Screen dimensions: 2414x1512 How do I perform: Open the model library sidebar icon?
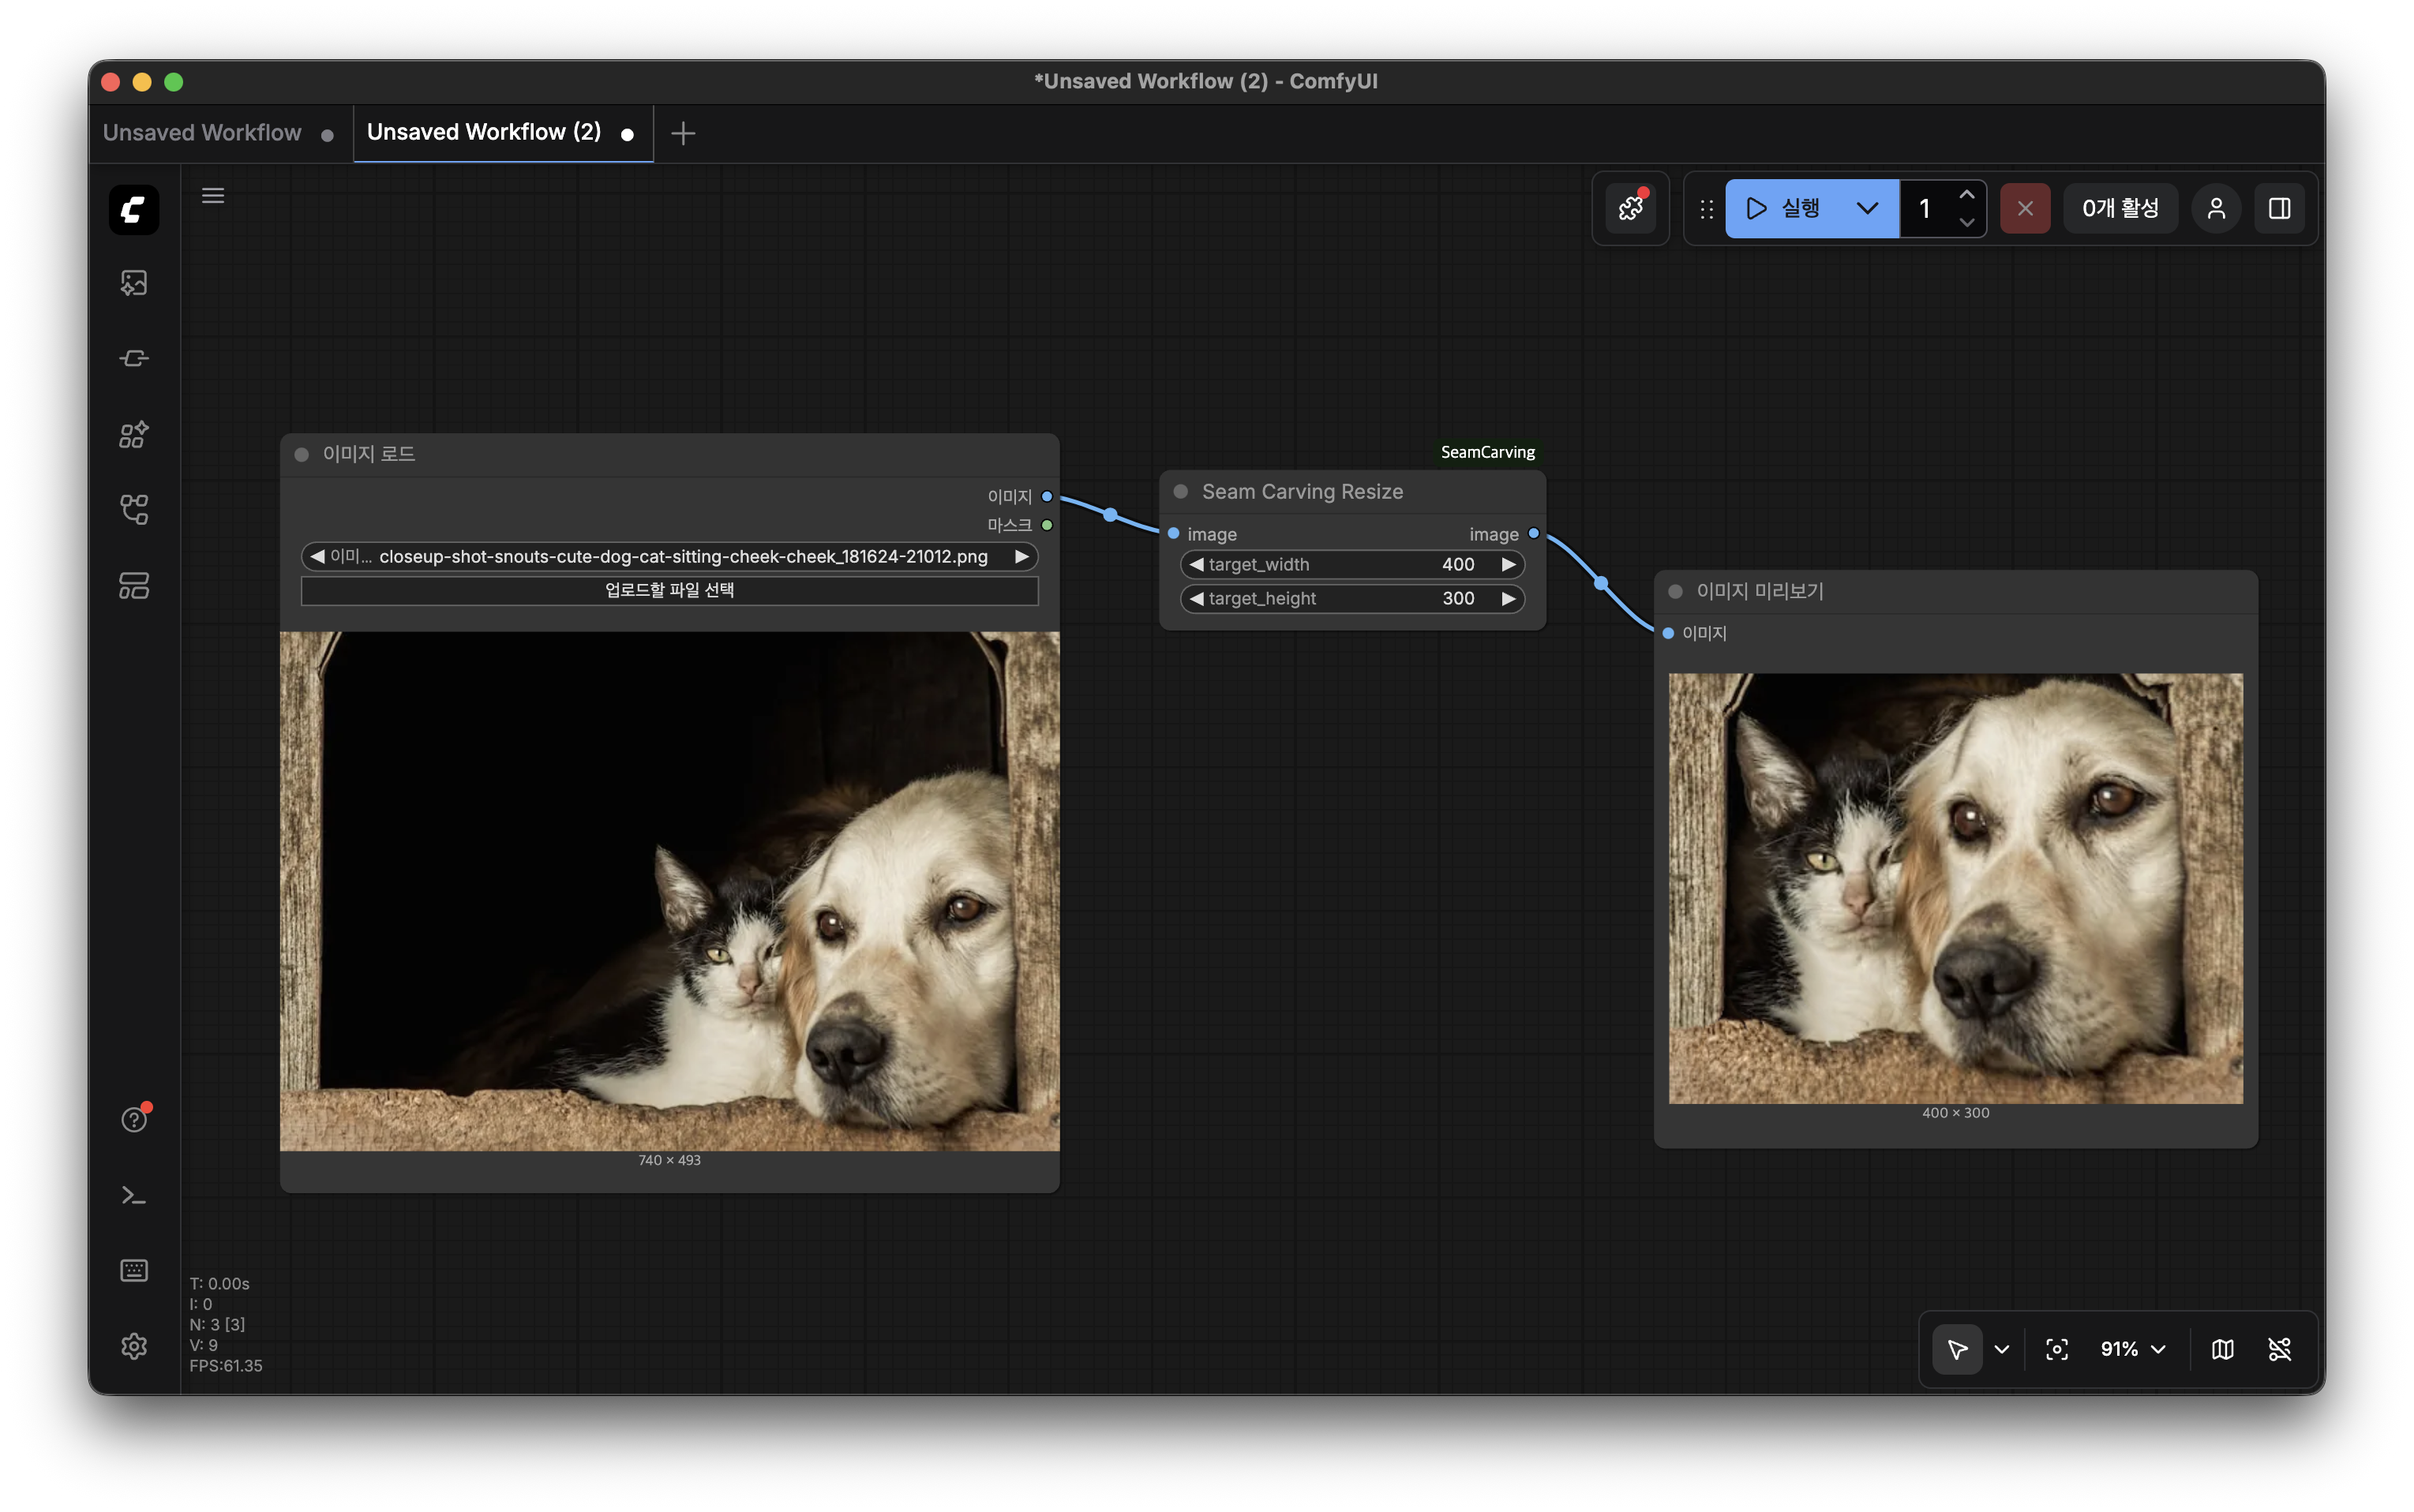(x=134, y=434)
